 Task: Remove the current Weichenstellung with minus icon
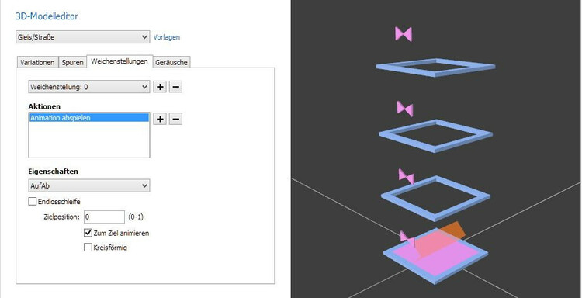point(175,87)
